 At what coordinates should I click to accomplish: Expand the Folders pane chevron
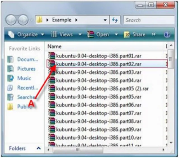[x=39, y=148]
